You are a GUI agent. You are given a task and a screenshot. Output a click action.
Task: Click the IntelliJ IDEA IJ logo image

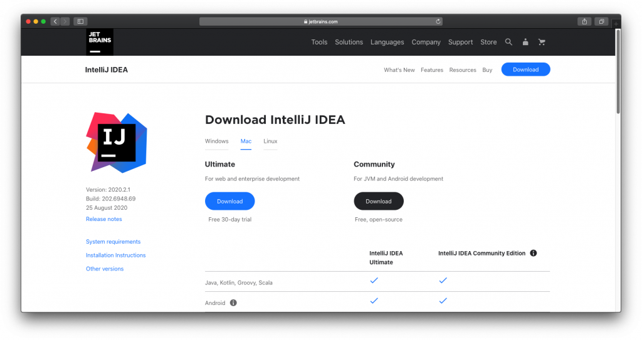pyautogui.click(x=117, y=142)
